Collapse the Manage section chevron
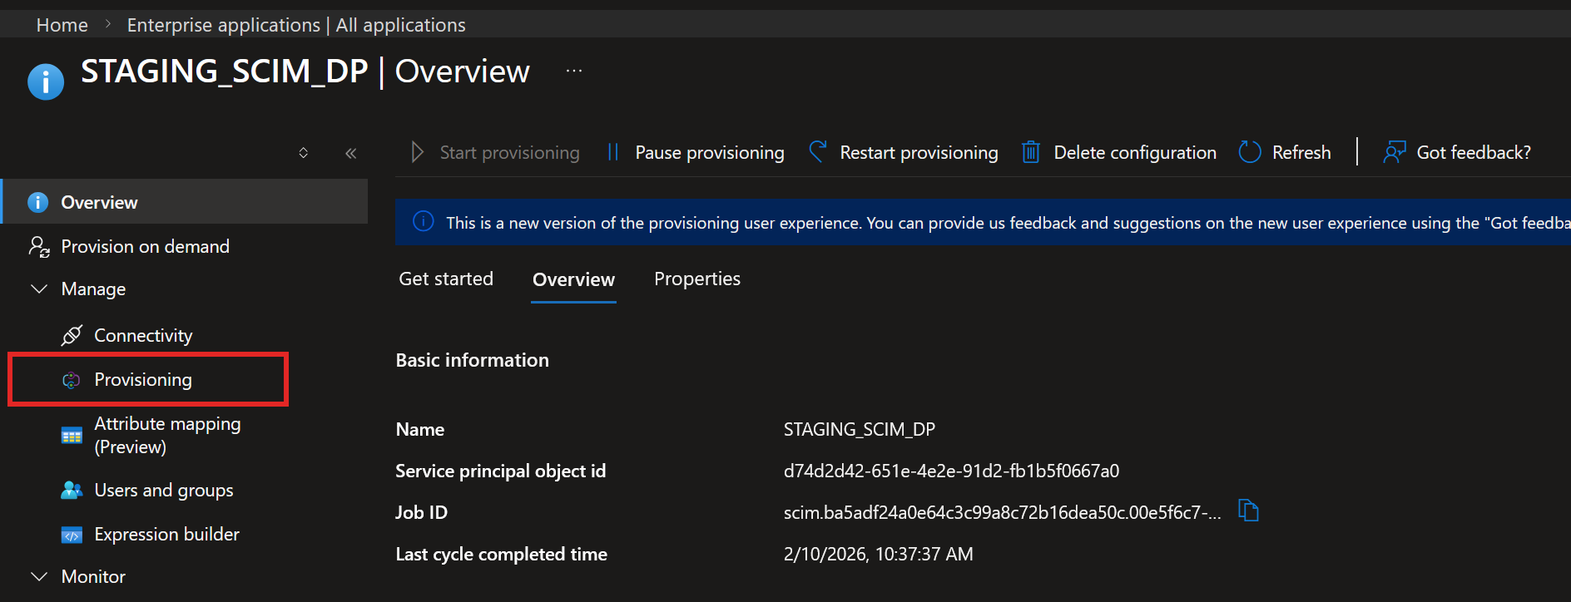 pos(39,289)
